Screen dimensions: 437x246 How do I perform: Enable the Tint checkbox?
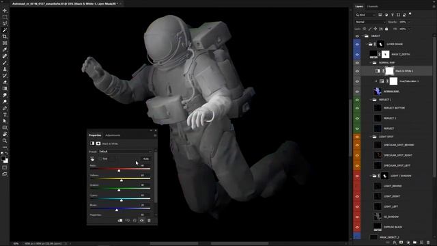[101, 159]
